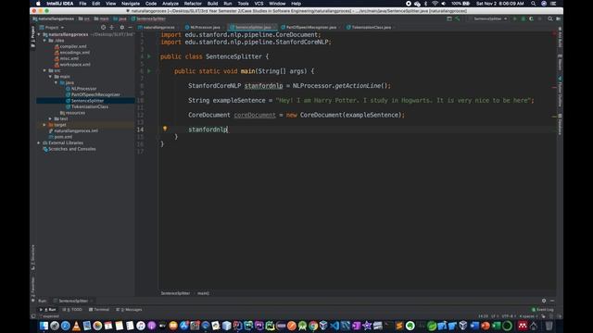This screenshot has height=333, width=593.
Task: Open Visual Studio Code from the Dock
Action: (x=334, y=326)
